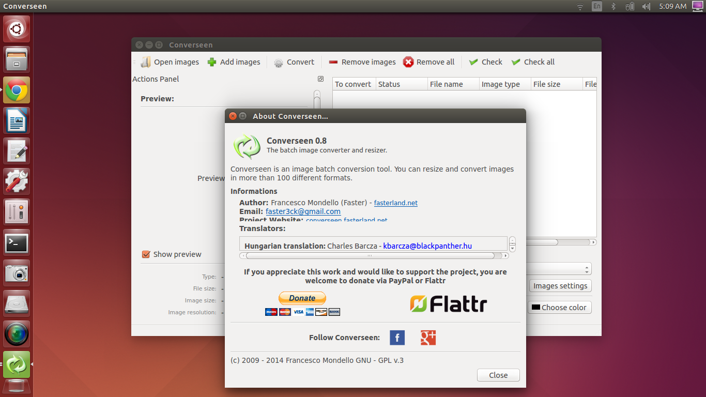The width and height of the screenshot is (706, 397).
Task: Open the Bluetooth indicator menu
Action: (x=613, y=6)
